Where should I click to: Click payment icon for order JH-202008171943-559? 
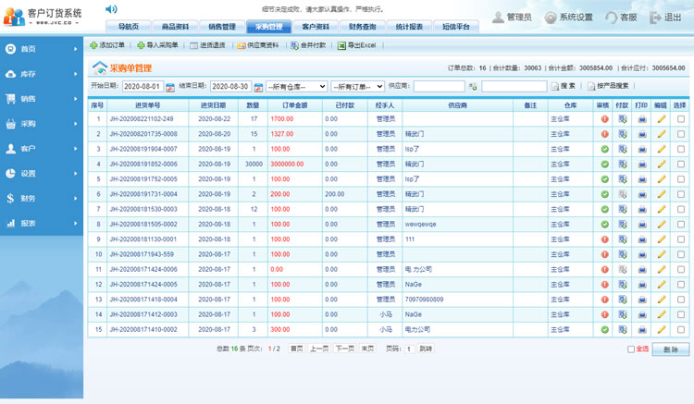[x=623, y=254]
